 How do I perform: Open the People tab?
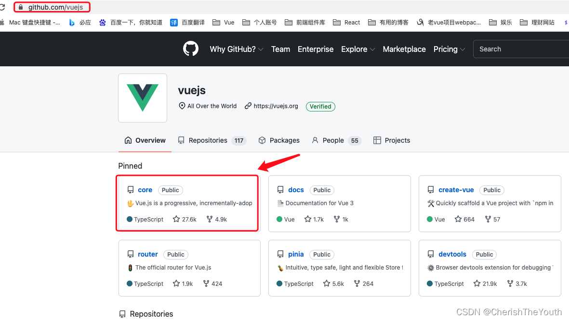click(333, 140)
